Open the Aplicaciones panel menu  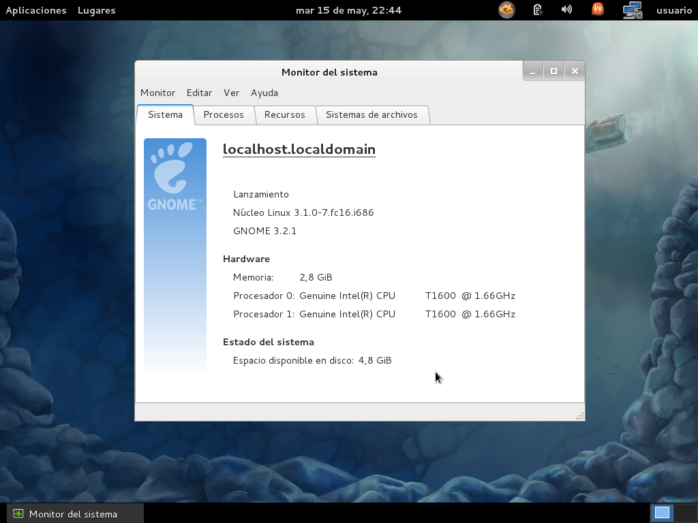36,10
